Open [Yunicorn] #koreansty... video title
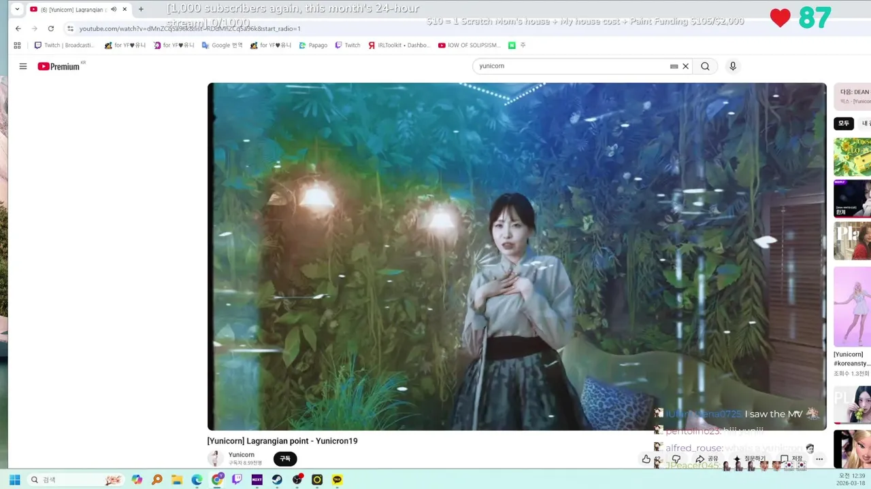This screenshot has height=489, width=871. [x=852, y=359]
